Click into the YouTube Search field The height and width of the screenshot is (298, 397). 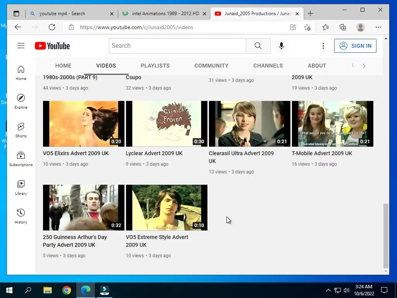[x=178, y=46]
